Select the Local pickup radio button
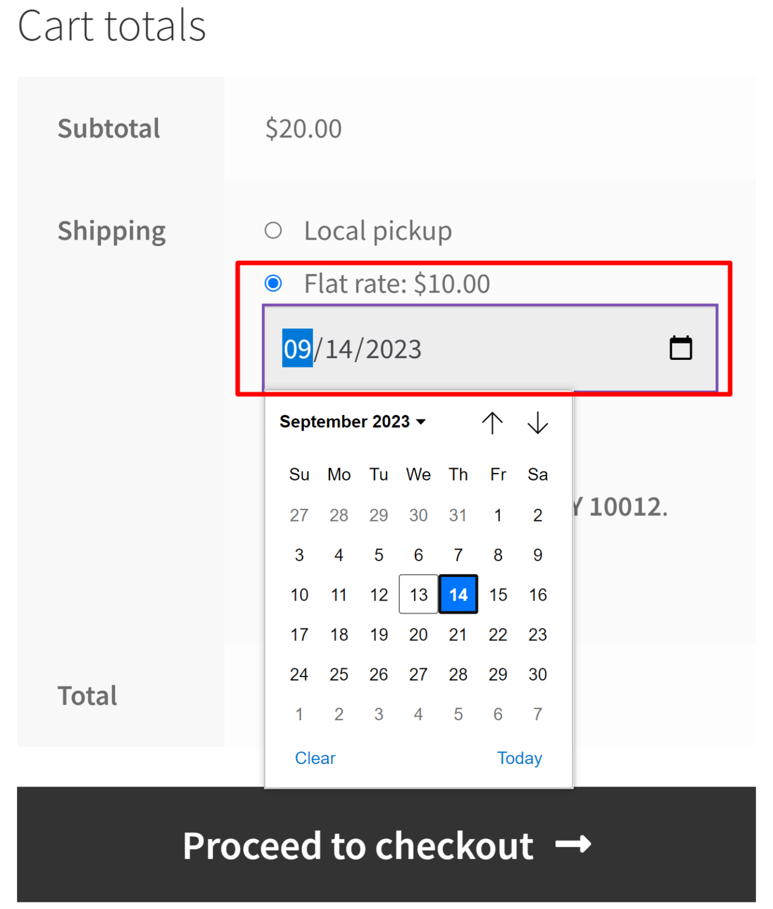The image size is (773, 909). (273, 230)
